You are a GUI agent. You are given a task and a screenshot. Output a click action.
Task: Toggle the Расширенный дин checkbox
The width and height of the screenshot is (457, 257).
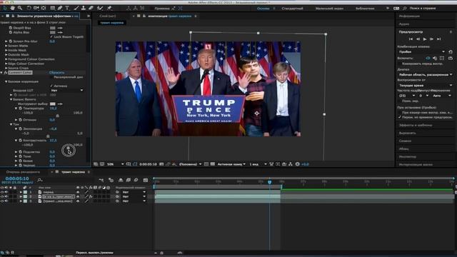(51, 77)
